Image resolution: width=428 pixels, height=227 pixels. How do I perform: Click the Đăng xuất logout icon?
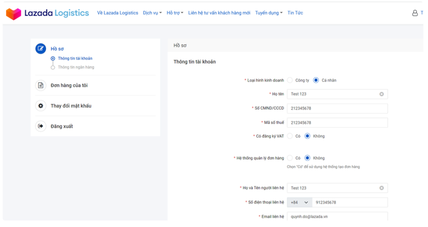click(x=41, y=126)
